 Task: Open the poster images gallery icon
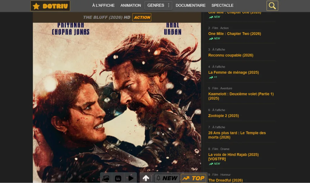click(106, 178)
